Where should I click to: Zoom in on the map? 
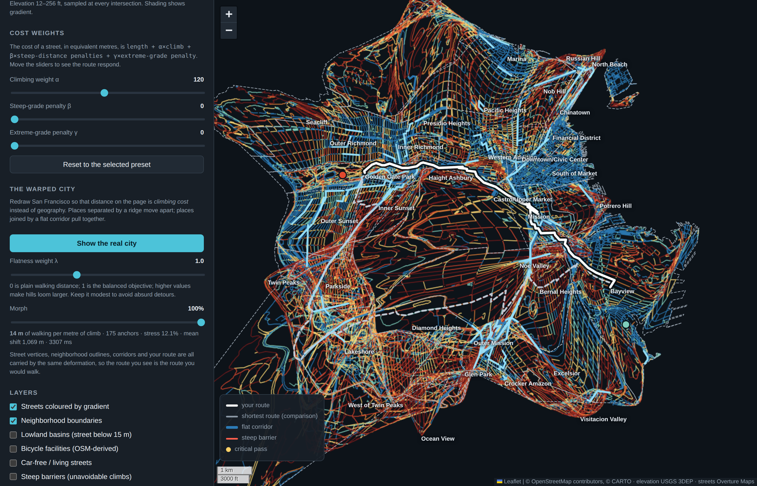tap(229, 14)
